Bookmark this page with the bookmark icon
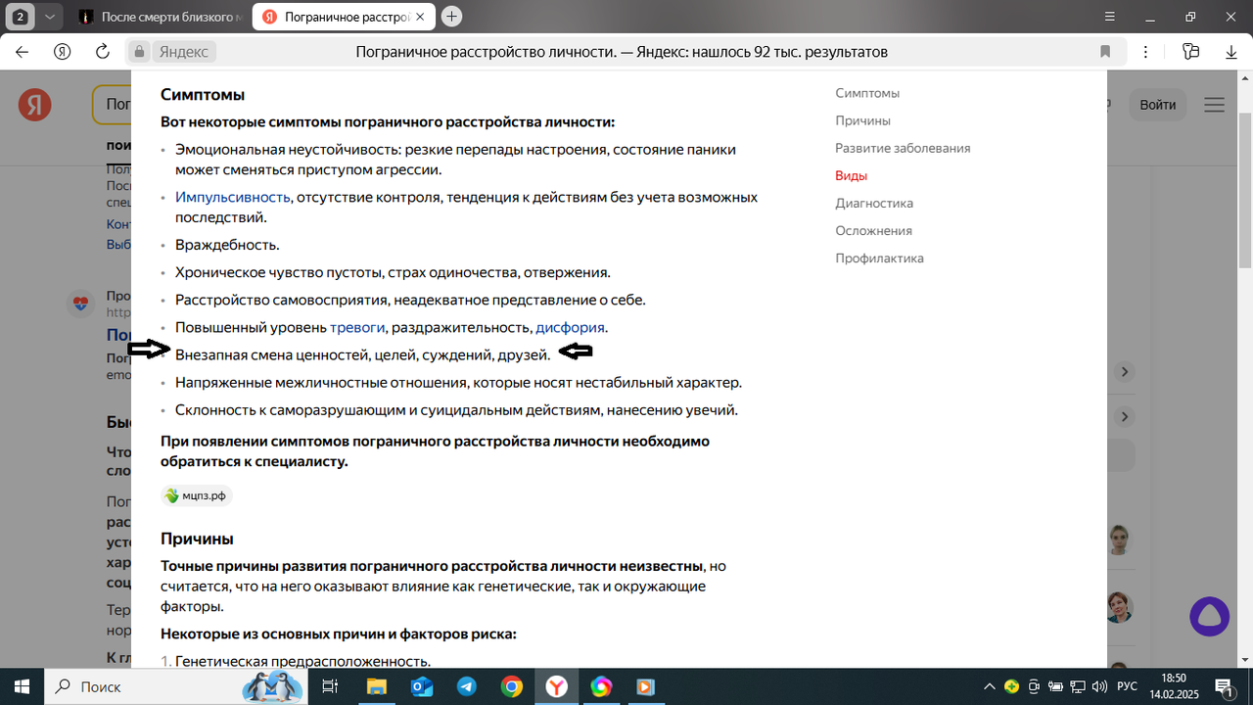This screenshot has height=705, width=1253. click(x=1105, y=52)
